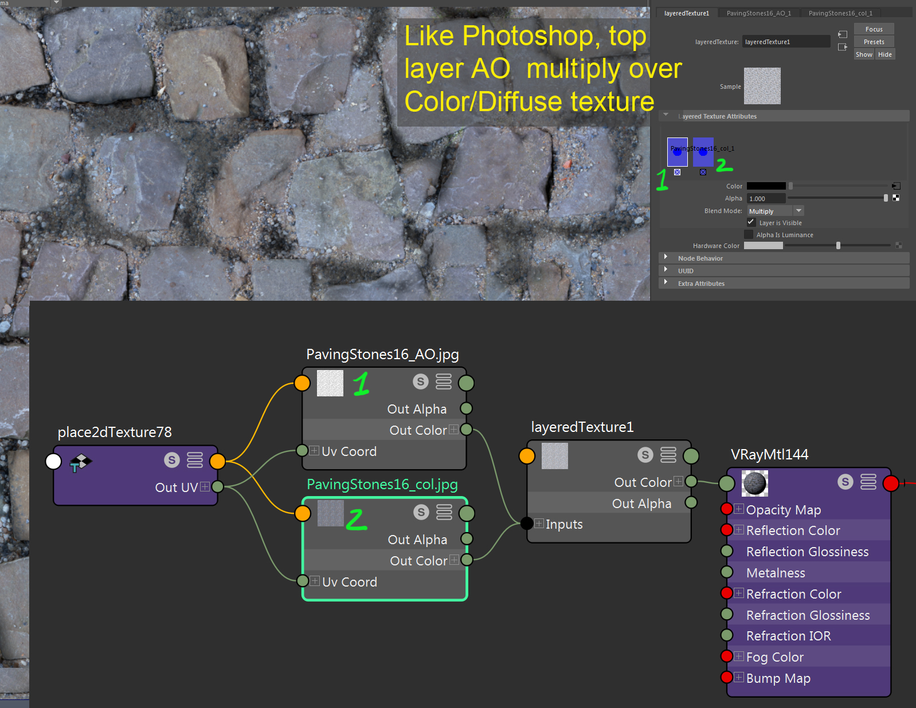Image resolution: width=916 pixels, height=708 pixels.
Task: Expand Fog Color on VRayMtl144 node
Action: point(739,656)
